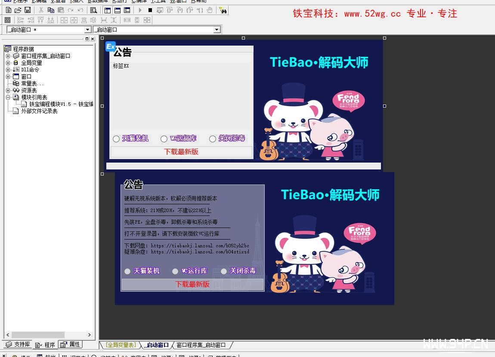Screen dimensions: 495x357
Task: Collapse the 模块引用表 tree node
Action: click(x=8, y=98)
